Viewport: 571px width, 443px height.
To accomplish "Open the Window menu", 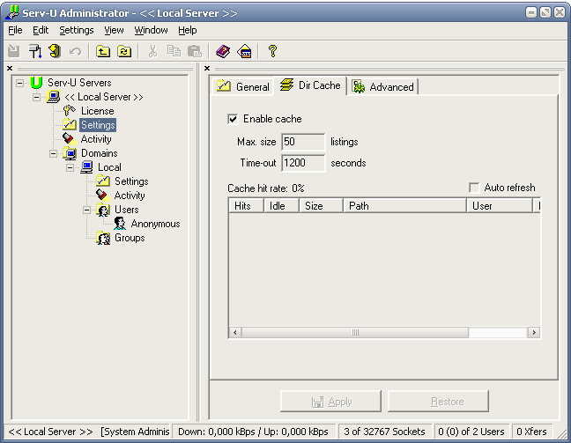I will [151, 30].
